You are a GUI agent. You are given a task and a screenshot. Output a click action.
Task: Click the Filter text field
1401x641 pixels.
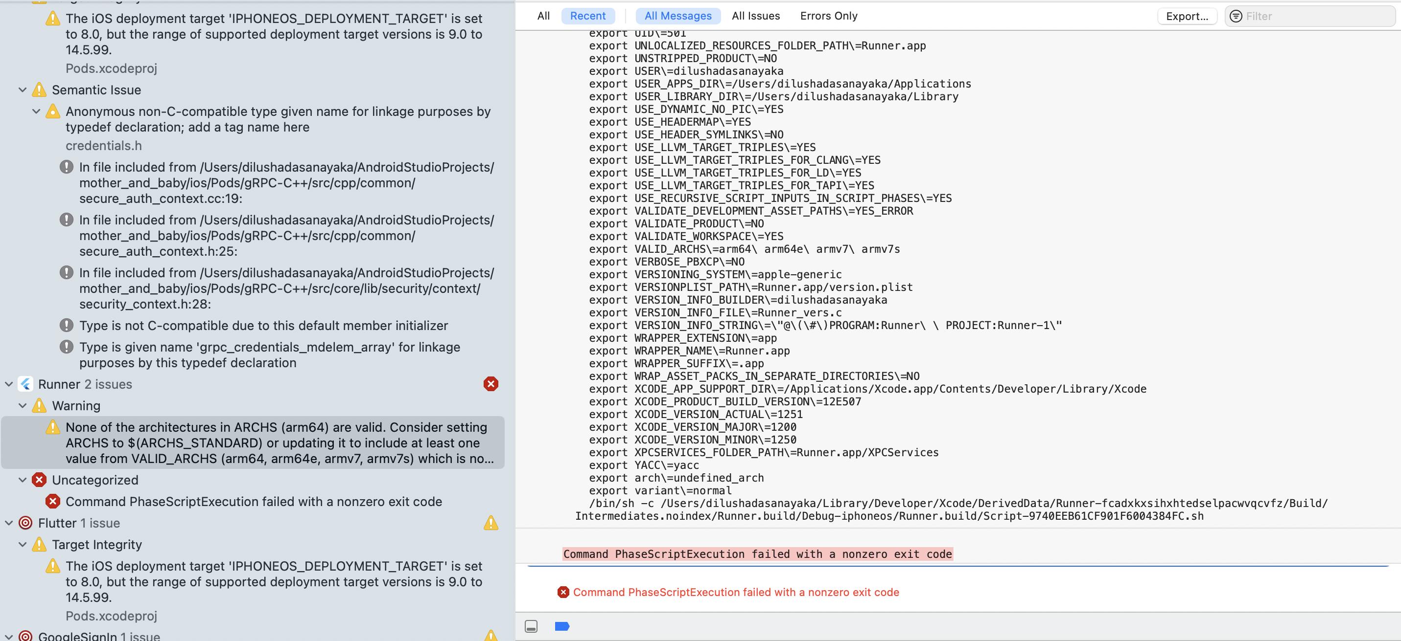(1316, 16)
